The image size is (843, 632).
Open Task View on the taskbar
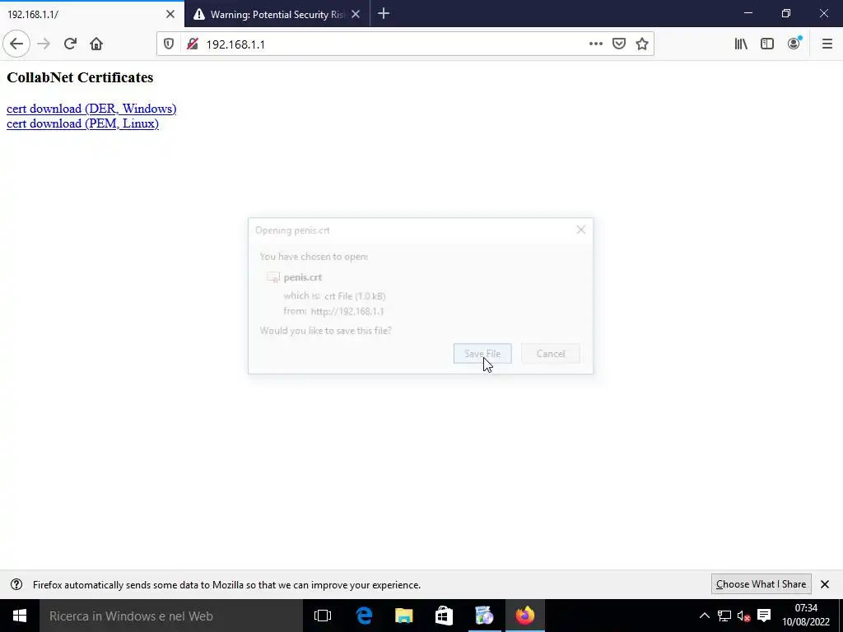coord(323,616)
